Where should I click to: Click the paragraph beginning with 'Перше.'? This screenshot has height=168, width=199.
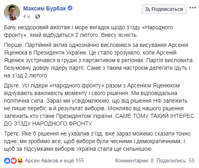tap(98, 60)
